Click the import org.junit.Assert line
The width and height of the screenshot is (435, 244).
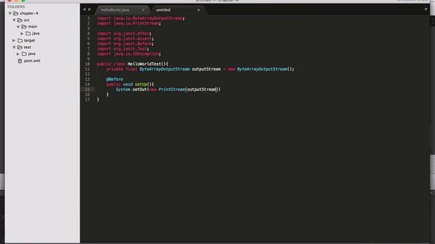pyautogui.click(x=125, y=39)
